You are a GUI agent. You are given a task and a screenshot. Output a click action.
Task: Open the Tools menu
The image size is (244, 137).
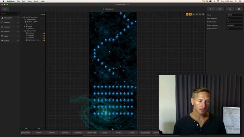pyautogui.click(x=36, y=1)
